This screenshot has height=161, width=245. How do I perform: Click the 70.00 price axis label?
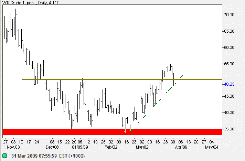(x=229, y=15)
